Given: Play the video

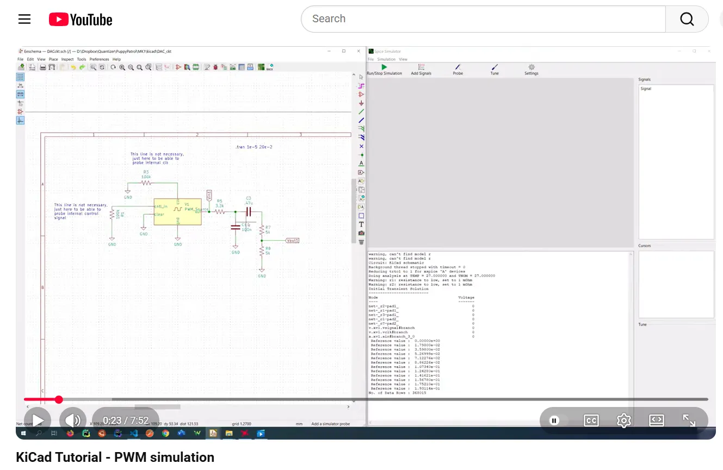Looking at the screenshot, I should 38,421.
